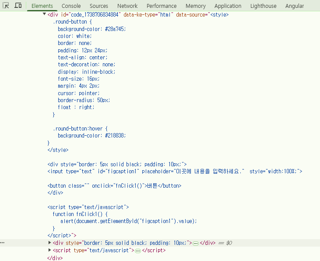Click the closing '</div>' tag at bottom

(x=55, y=258)
